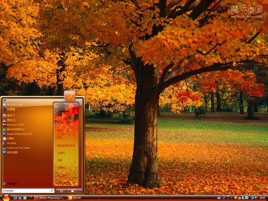
Task: Open 计算机 in the Start menu right pane
Action: pos(61,153)
